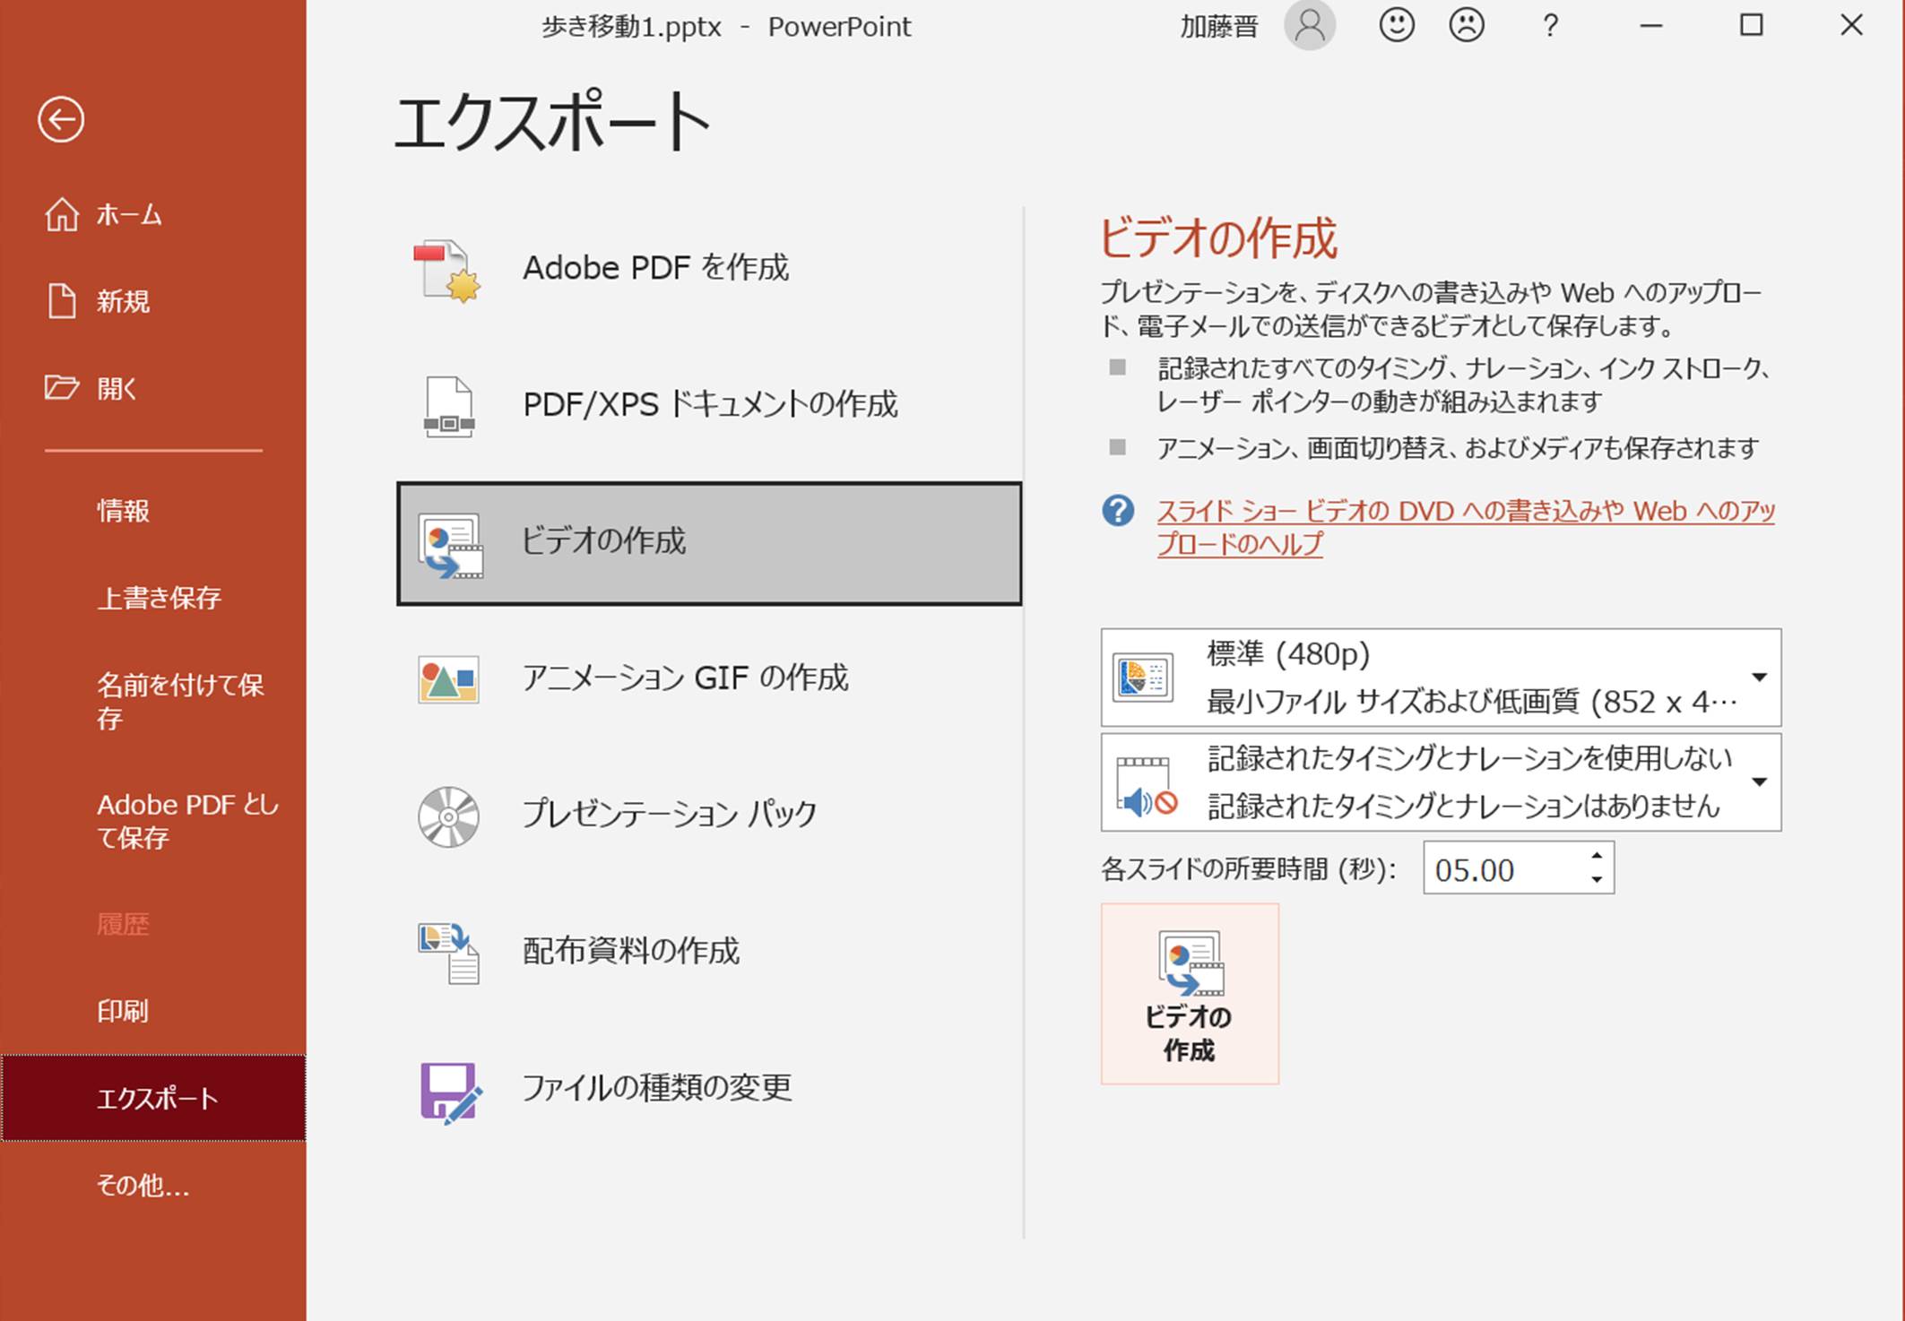Send a smile feedback face icon

(1396, 25)
